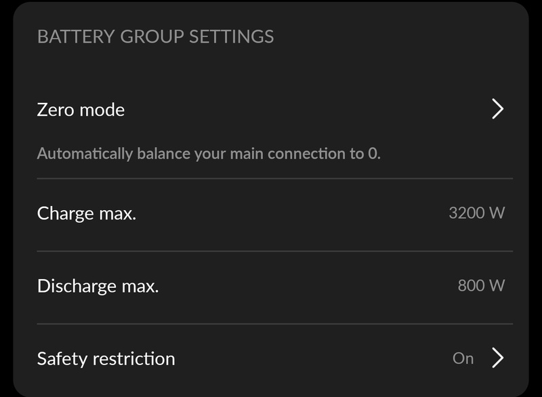Click blank area right of settings header
This screenshot has width=542, height=397.
[400, 37]
